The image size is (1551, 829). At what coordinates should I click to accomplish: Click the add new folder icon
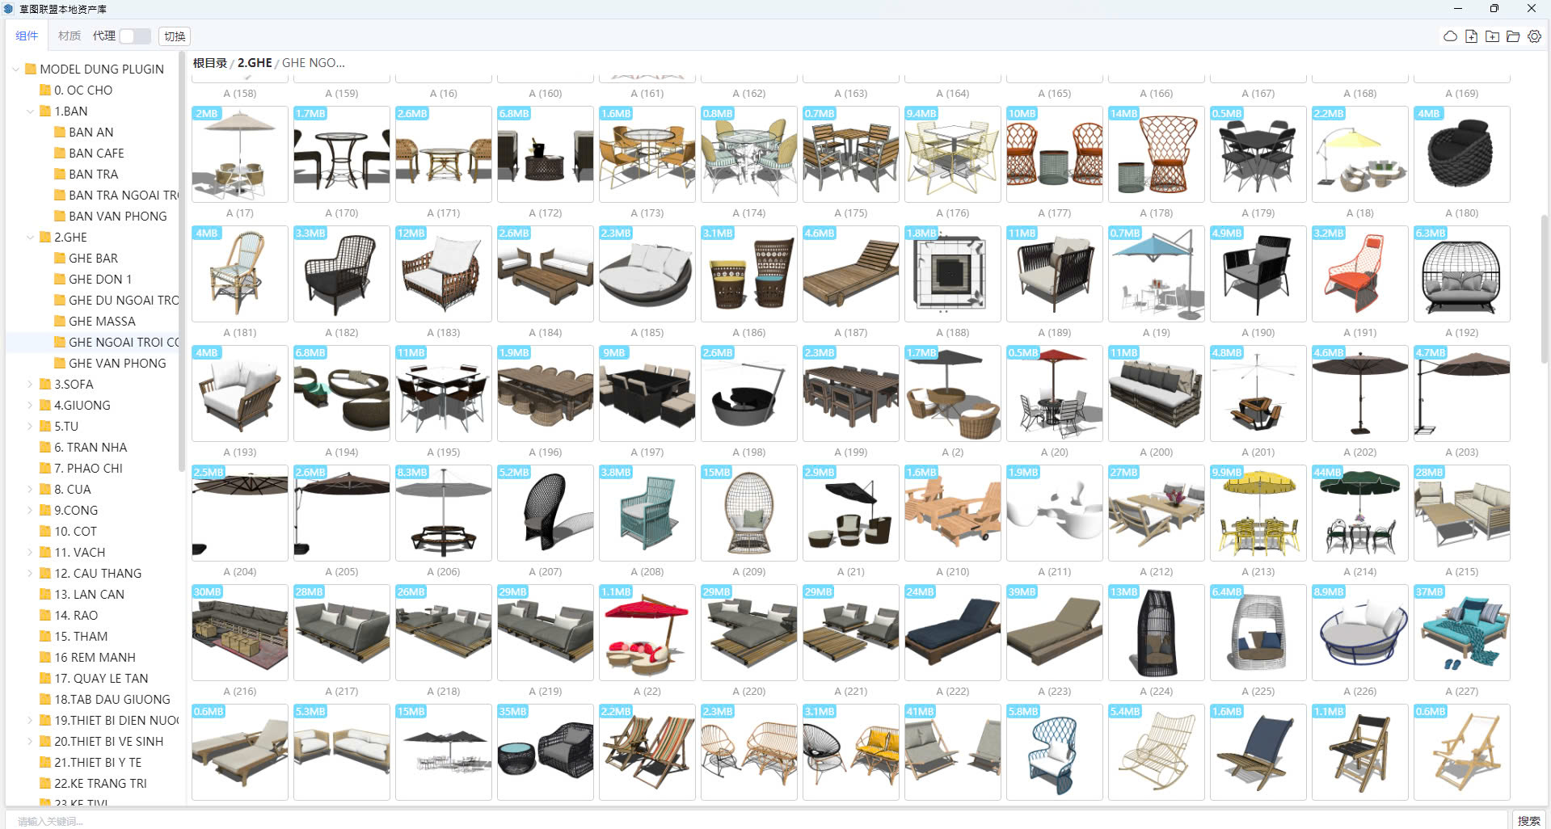click(1492, 36)
